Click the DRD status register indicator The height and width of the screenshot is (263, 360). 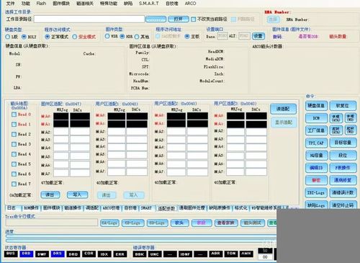coord(26,254)
